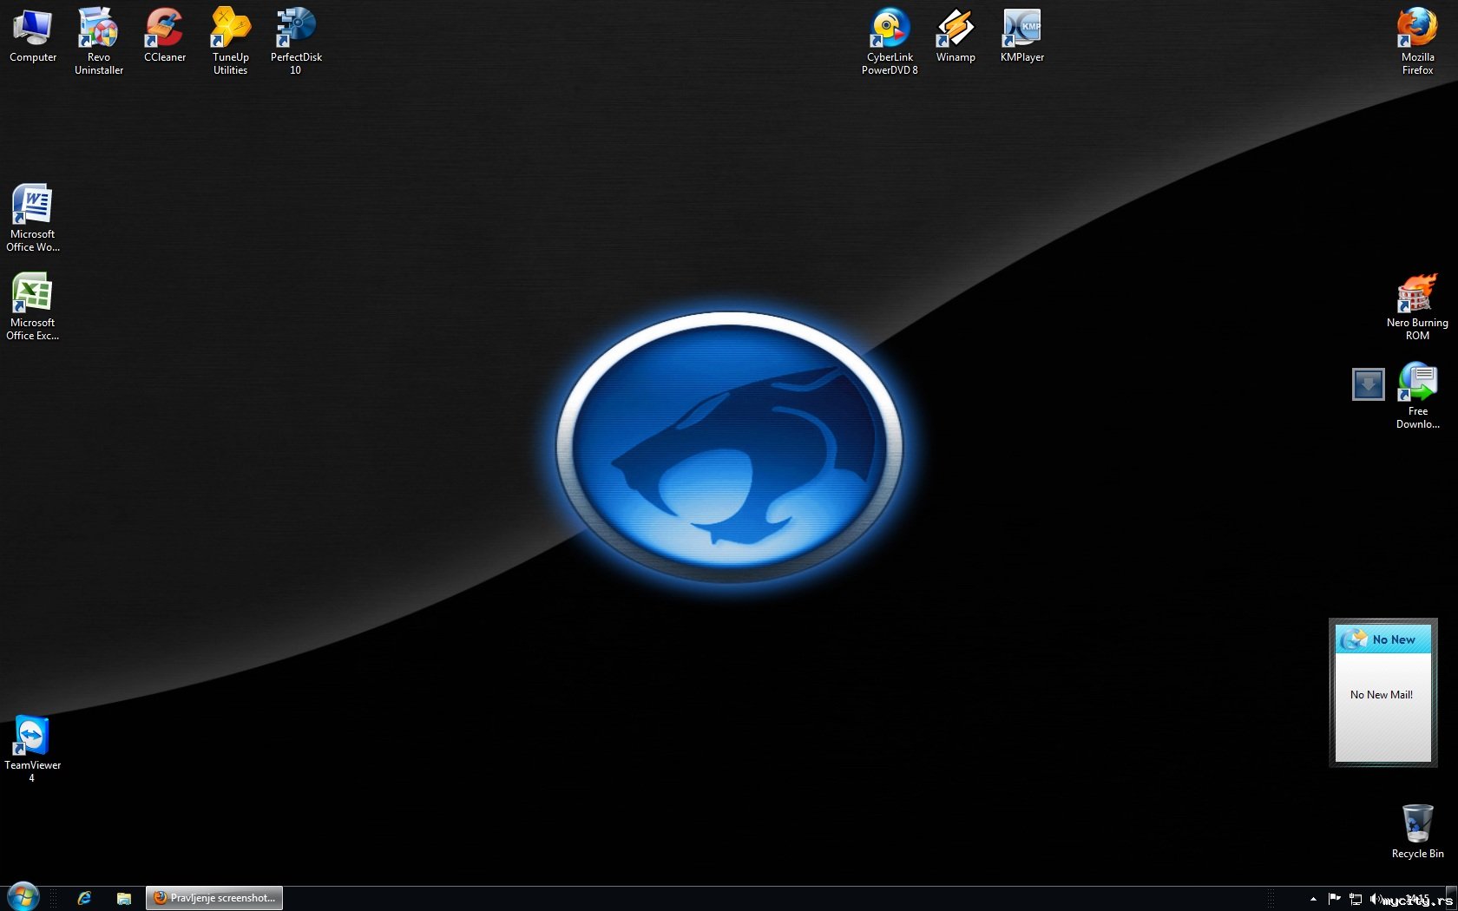Open the Windows Start menu
The image size is (1458, 911).
pyautogui.click(x=23, y=897)
